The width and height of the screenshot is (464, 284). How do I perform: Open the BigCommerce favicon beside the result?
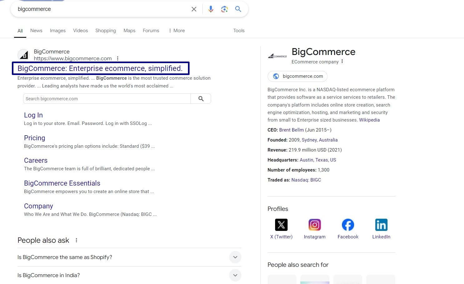[x=24, y=55]
